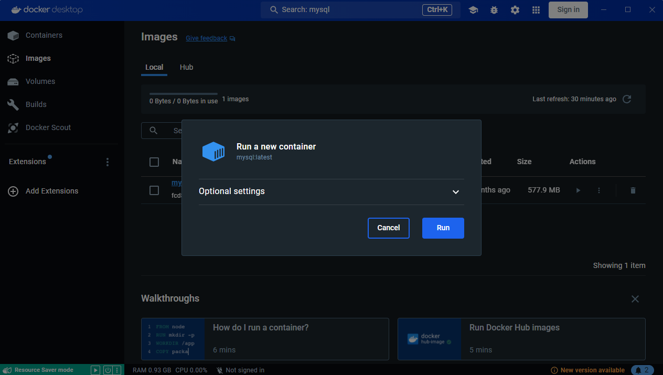Viewport: 663px width, 375px height.
Task: Toggle the select-all images checkbox
Action: (x=154, y=162)
